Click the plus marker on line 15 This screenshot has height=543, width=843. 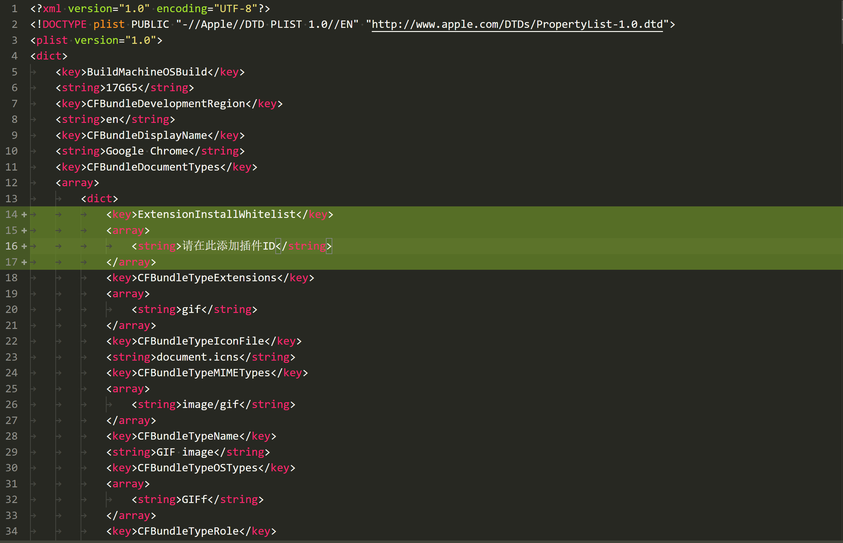[24, 230]
